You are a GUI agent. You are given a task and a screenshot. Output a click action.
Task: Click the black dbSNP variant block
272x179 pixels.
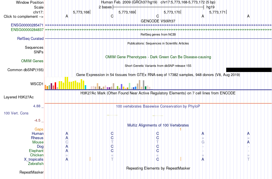point(249,70)
